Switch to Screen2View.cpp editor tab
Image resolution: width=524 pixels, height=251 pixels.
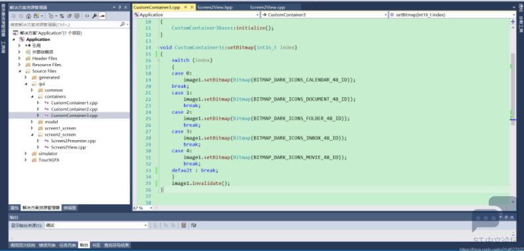pos(268,7)
